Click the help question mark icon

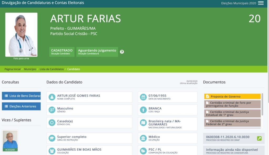[x=122, y=52]
